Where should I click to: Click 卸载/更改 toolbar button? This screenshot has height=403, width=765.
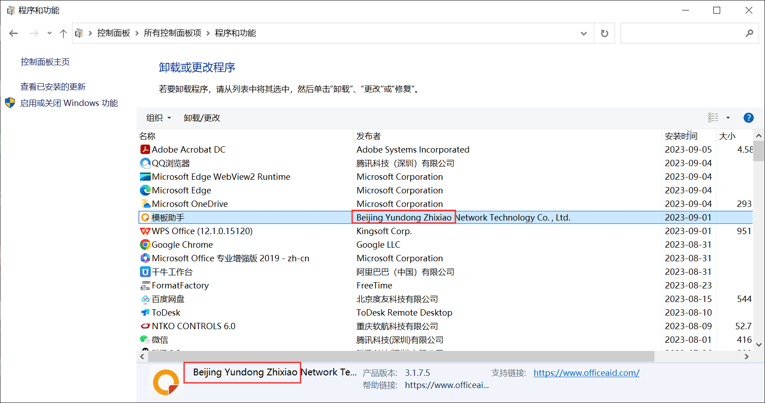click(x=202, y=118)
